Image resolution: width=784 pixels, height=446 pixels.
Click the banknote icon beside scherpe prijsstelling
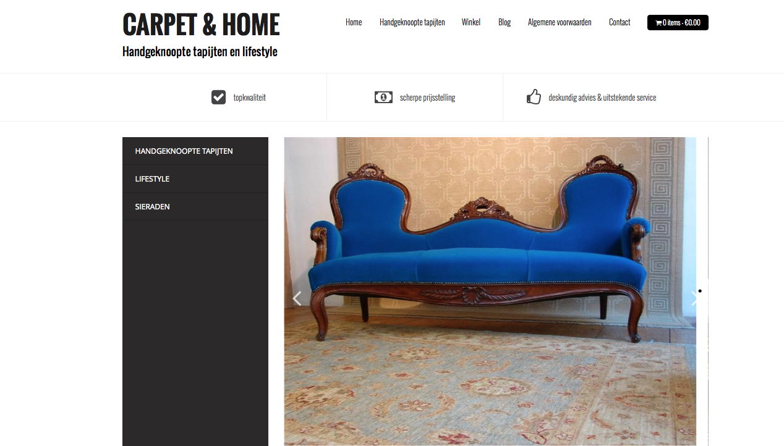click(383, 97)
